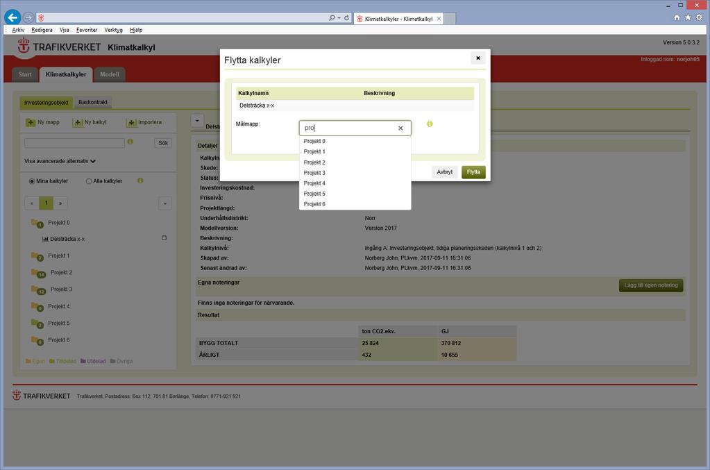Click the calculation search input field
The width and height of the screenshot is (710, 470).
coord(75,143)
